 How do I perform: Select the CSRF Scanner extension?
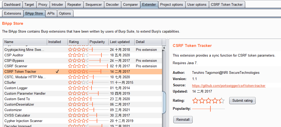tap(83, 66)
